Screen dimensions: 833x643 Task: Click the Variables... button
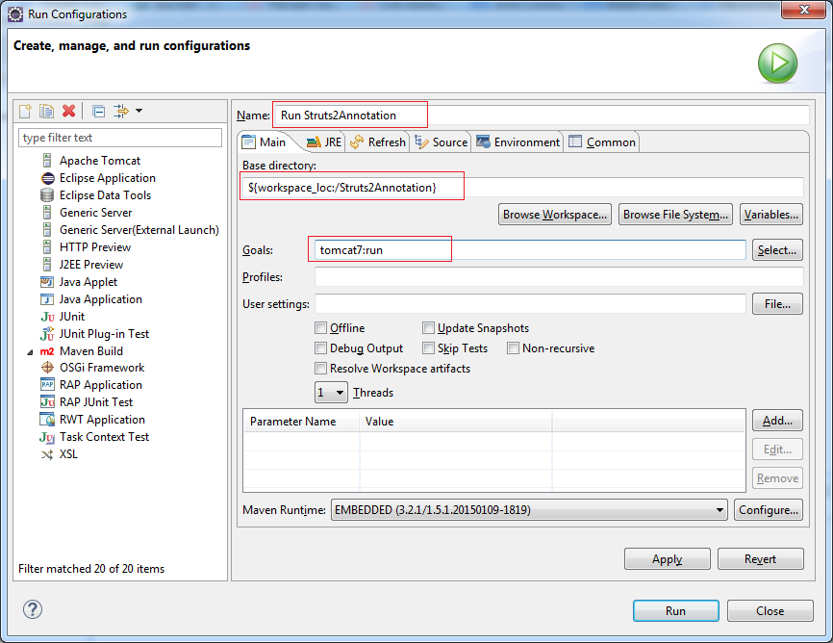coord(770,215)
